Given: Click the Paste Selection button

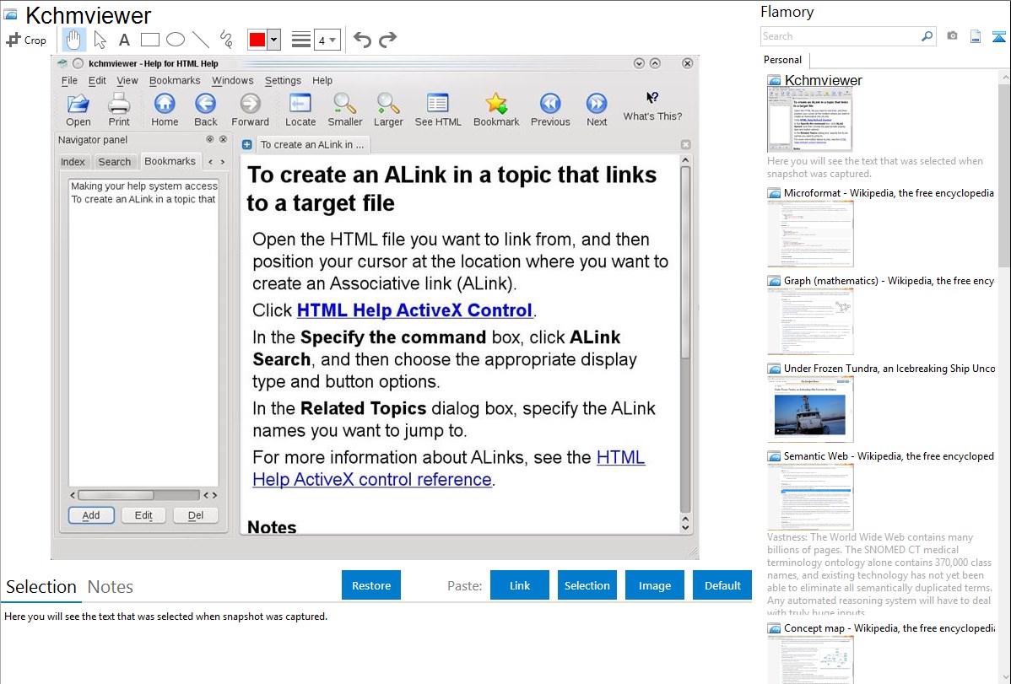Looking at the screenshot, I should pos(587,585).
